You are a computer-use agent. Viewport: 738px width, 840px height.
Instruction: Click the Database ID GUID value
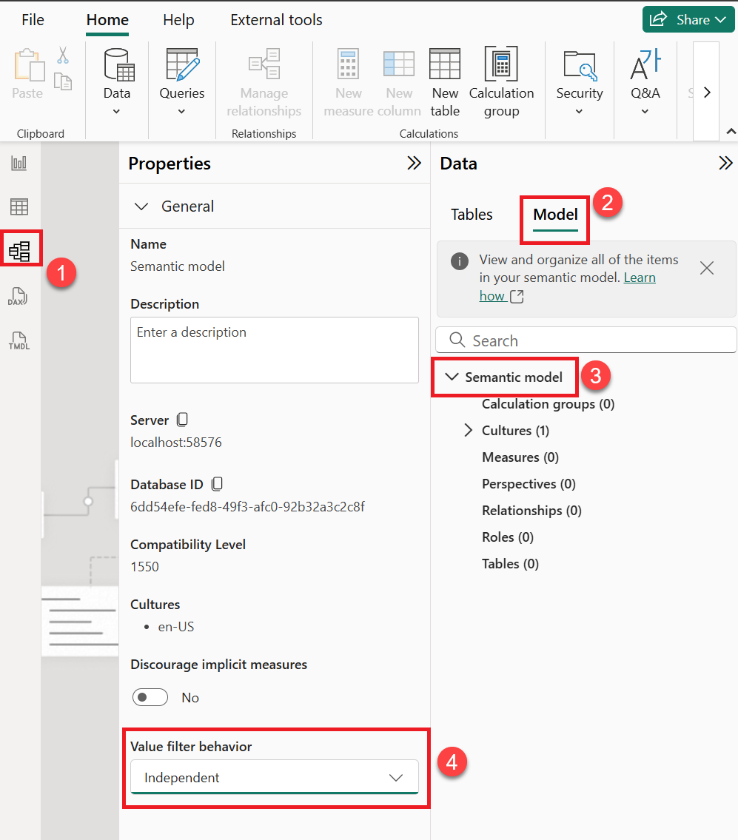(248, 507)
